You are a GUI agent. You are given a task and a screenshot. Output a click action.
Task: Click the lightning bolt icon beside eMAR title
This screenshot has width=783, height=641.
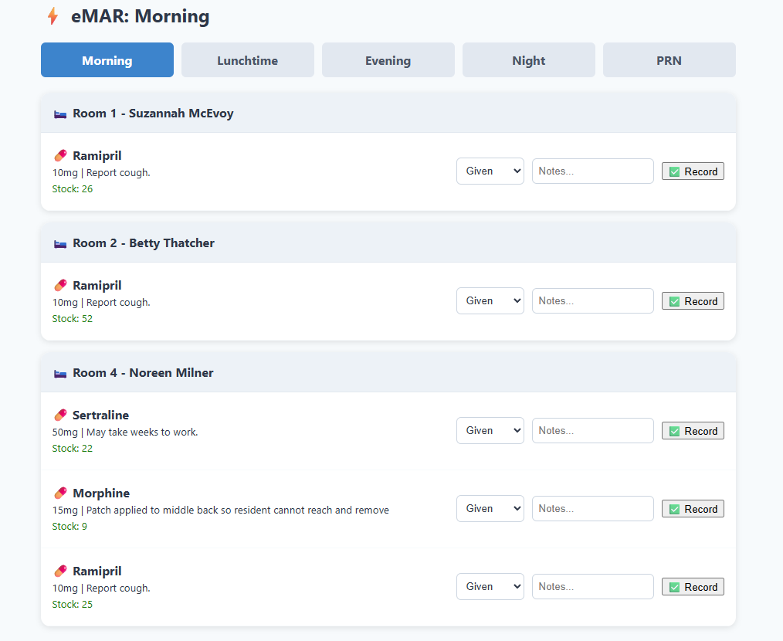coord(53,16)
